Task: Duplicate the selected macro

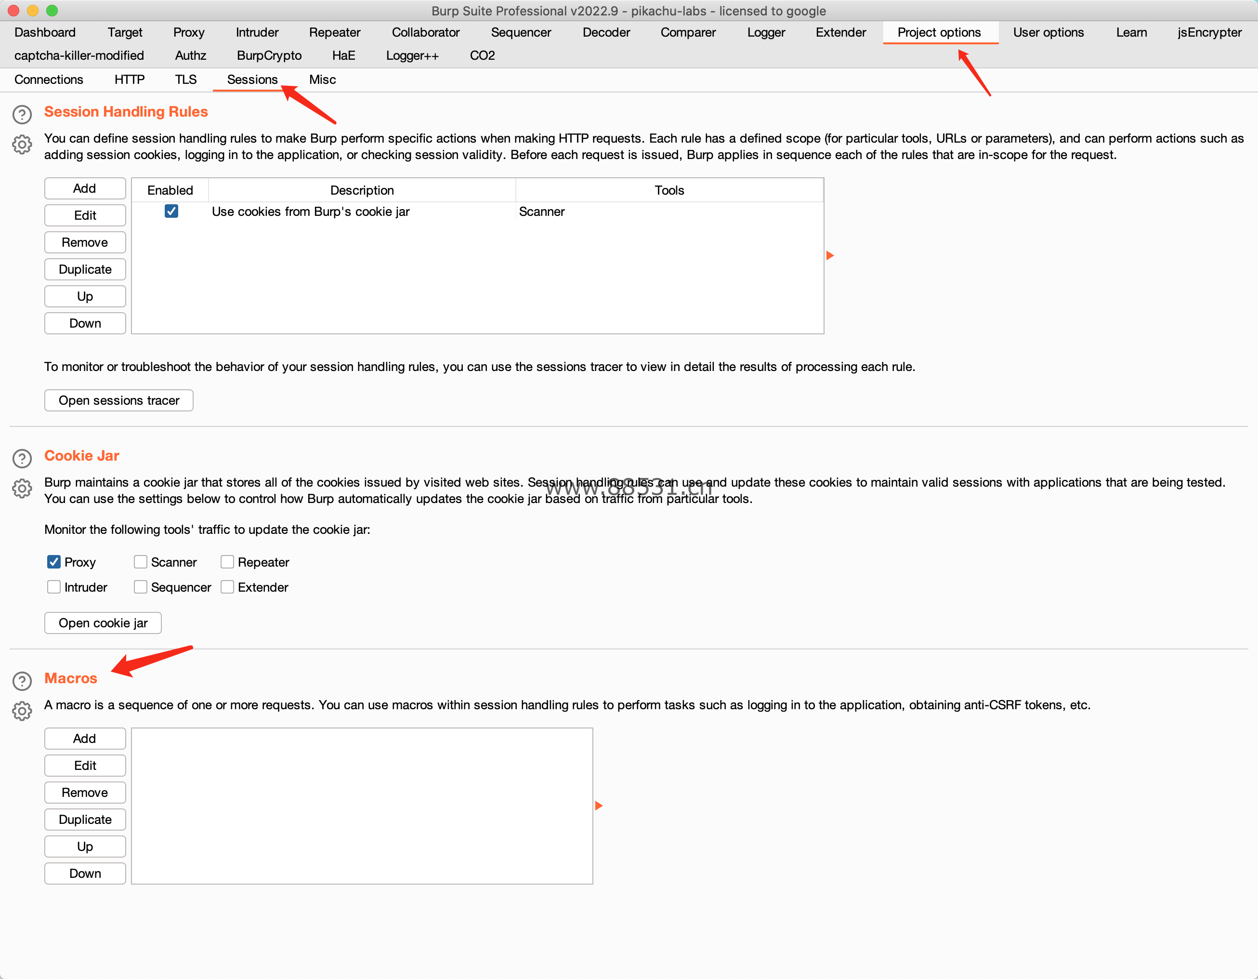Action: 85,820
